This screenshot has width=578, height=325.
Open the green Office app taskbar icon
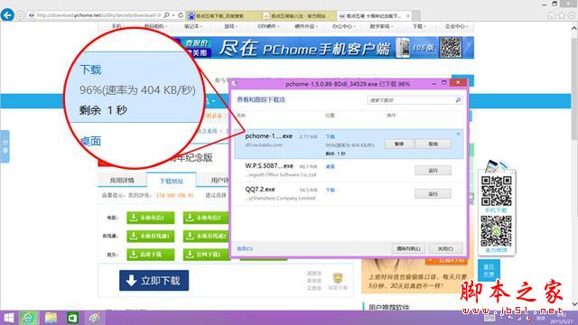point(72,318)
